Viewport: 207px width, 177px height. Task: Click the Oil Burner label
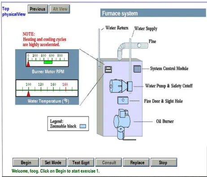click(x=165, y=121)
